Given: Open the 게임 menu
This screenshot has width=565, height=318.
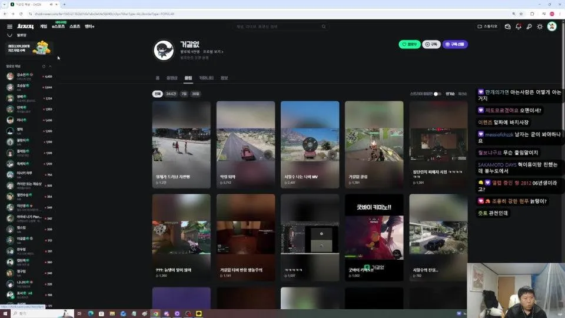Looking at the screenshot, I should point(44,26).
